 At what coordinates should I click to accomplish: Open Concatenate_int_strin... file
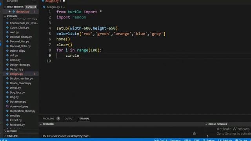click(x=24, y=23)
